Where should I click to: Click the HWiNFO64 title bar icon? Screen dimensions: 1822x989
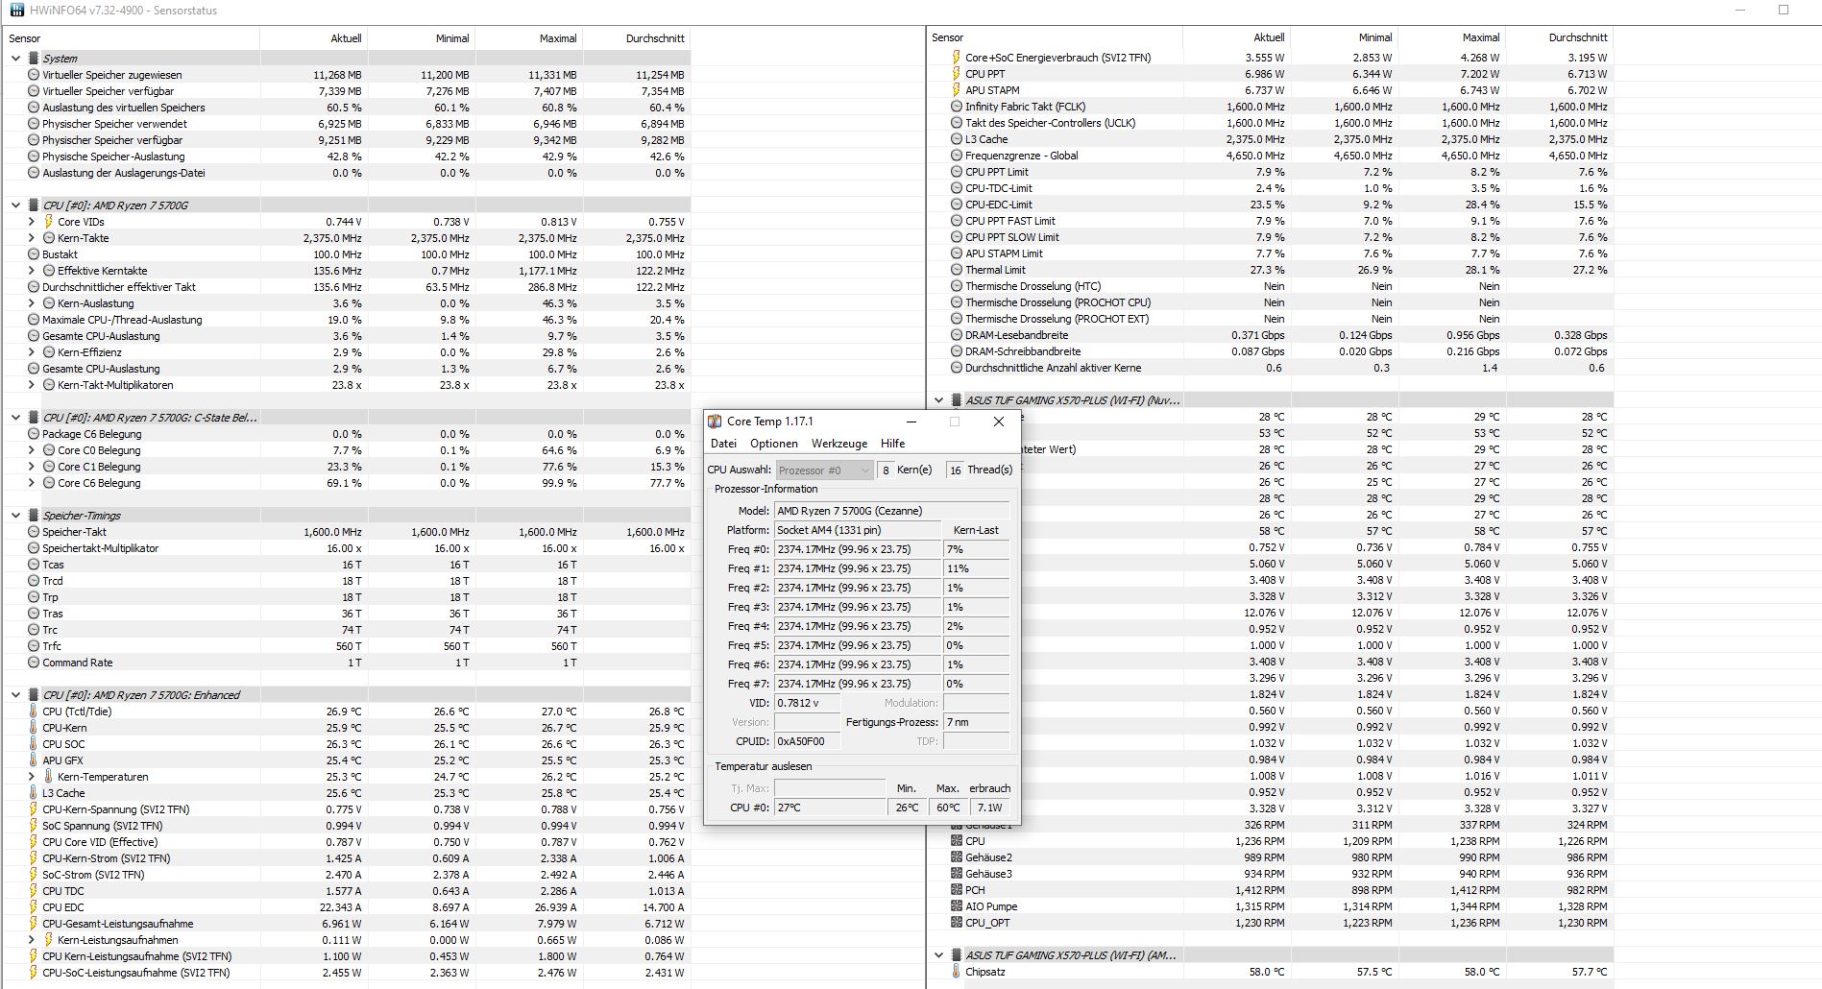coord(17,10)
